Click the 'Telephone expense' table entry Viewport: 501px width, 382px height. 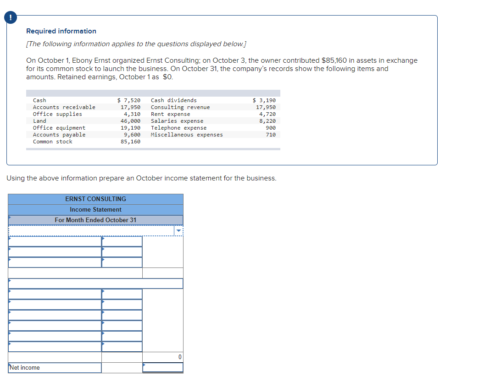(178, 128)
